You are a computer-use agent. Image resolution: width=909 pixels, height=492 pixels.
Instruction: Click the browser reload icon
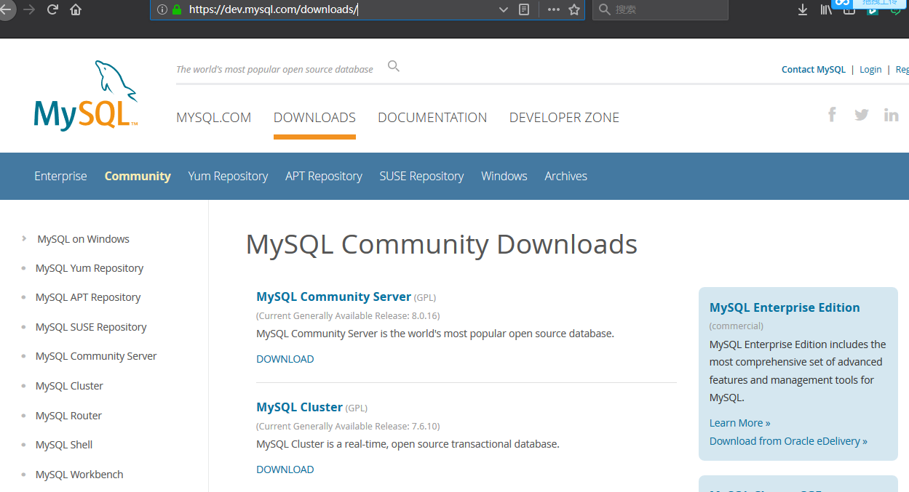click(x=52, y=9)
